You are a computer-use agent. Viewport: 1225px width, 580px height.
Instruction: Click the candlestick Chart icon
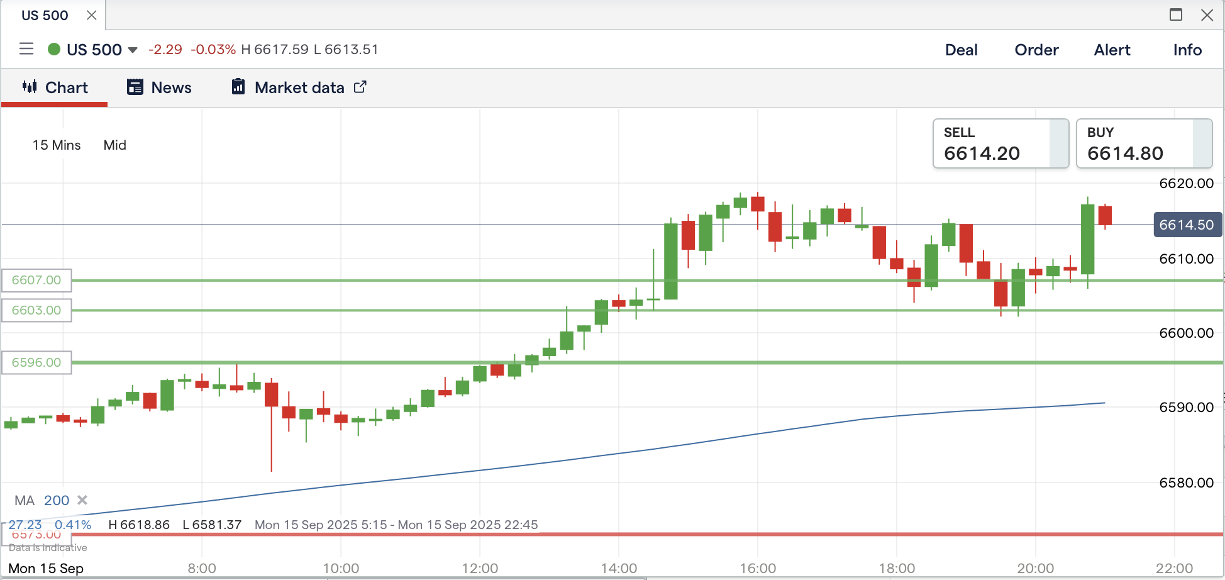[x=30, y=87]
